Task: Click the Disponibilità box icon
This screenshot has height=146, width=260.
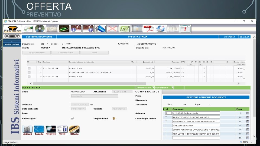Action: tap(114, 118)
